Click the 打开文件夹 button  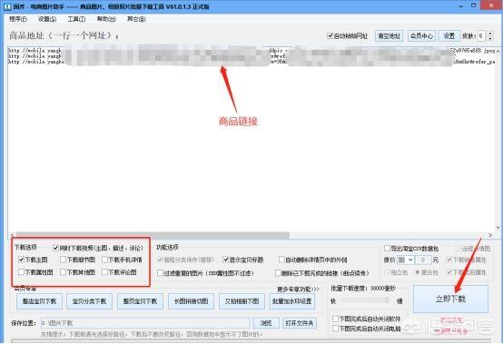pyautogui.click(x=300, y=323)
